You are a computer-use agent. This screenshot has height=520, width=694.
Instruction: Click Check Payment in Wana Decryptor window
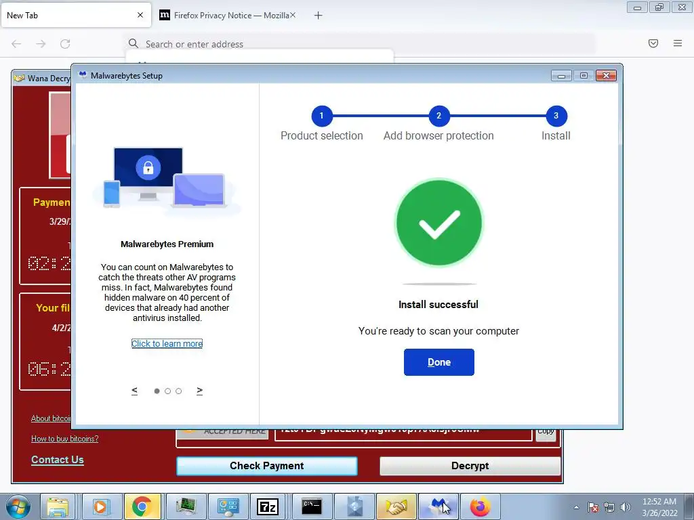[267, 466]
